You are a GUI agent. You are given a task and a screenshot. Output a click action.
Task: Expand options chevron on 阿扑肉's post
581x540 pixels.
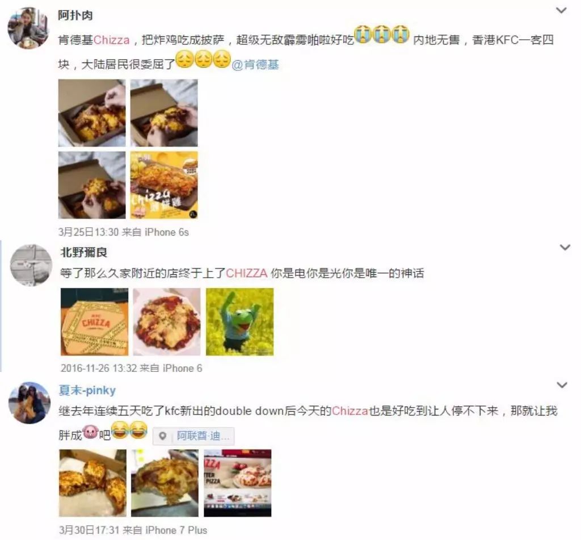(x=561, y=10)
